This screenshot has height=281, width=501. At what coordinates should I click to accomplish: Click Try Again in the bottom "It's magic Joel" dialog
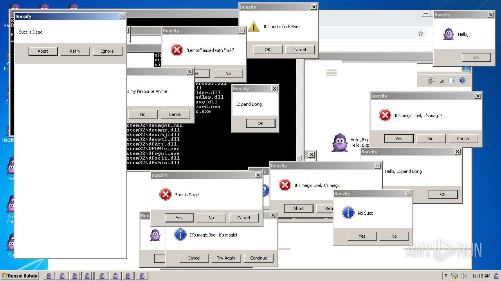point(226,258)
